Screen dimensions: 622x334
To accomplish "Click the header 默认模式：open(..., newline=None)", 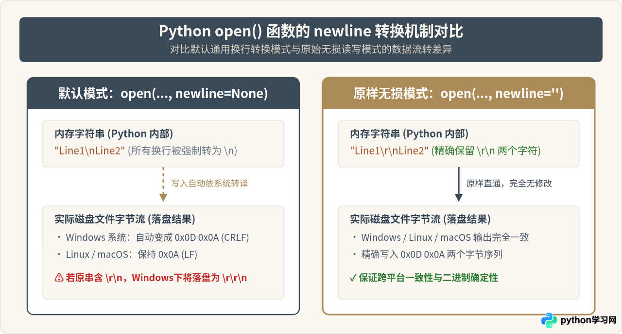I will pos(163,94).
